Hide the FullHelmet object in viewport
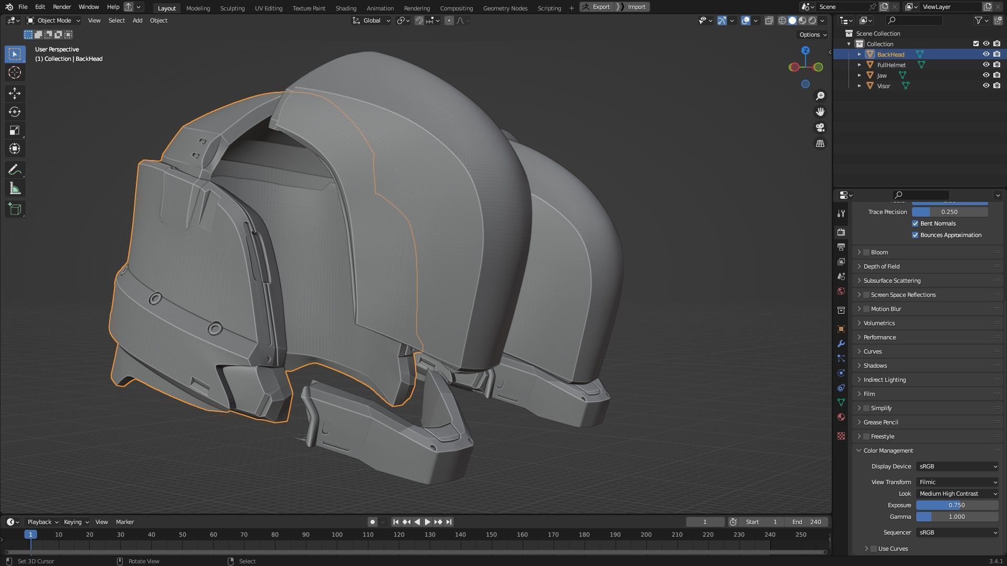The image size is (1007, 566). (986, 65)
